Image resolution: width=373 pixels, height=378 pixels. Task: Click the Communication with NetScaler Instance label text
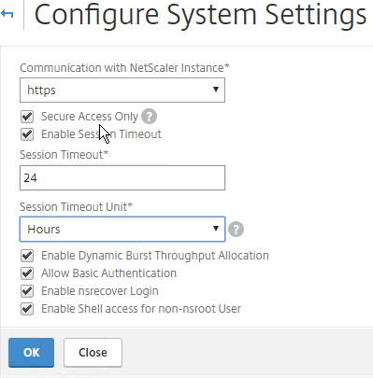(x=124, y=68)
